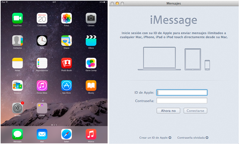
Task: Click Contraseña olvidada link
Action: (x=193, y=138)
